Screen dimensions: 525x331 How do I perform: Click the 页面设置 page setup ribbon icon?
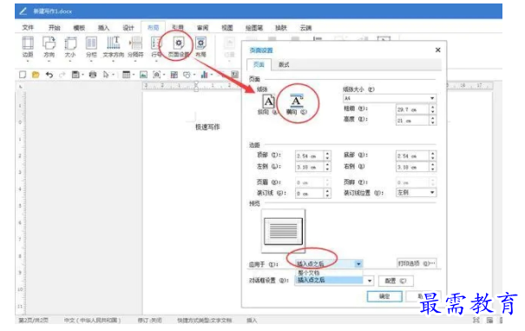[179, 47]
